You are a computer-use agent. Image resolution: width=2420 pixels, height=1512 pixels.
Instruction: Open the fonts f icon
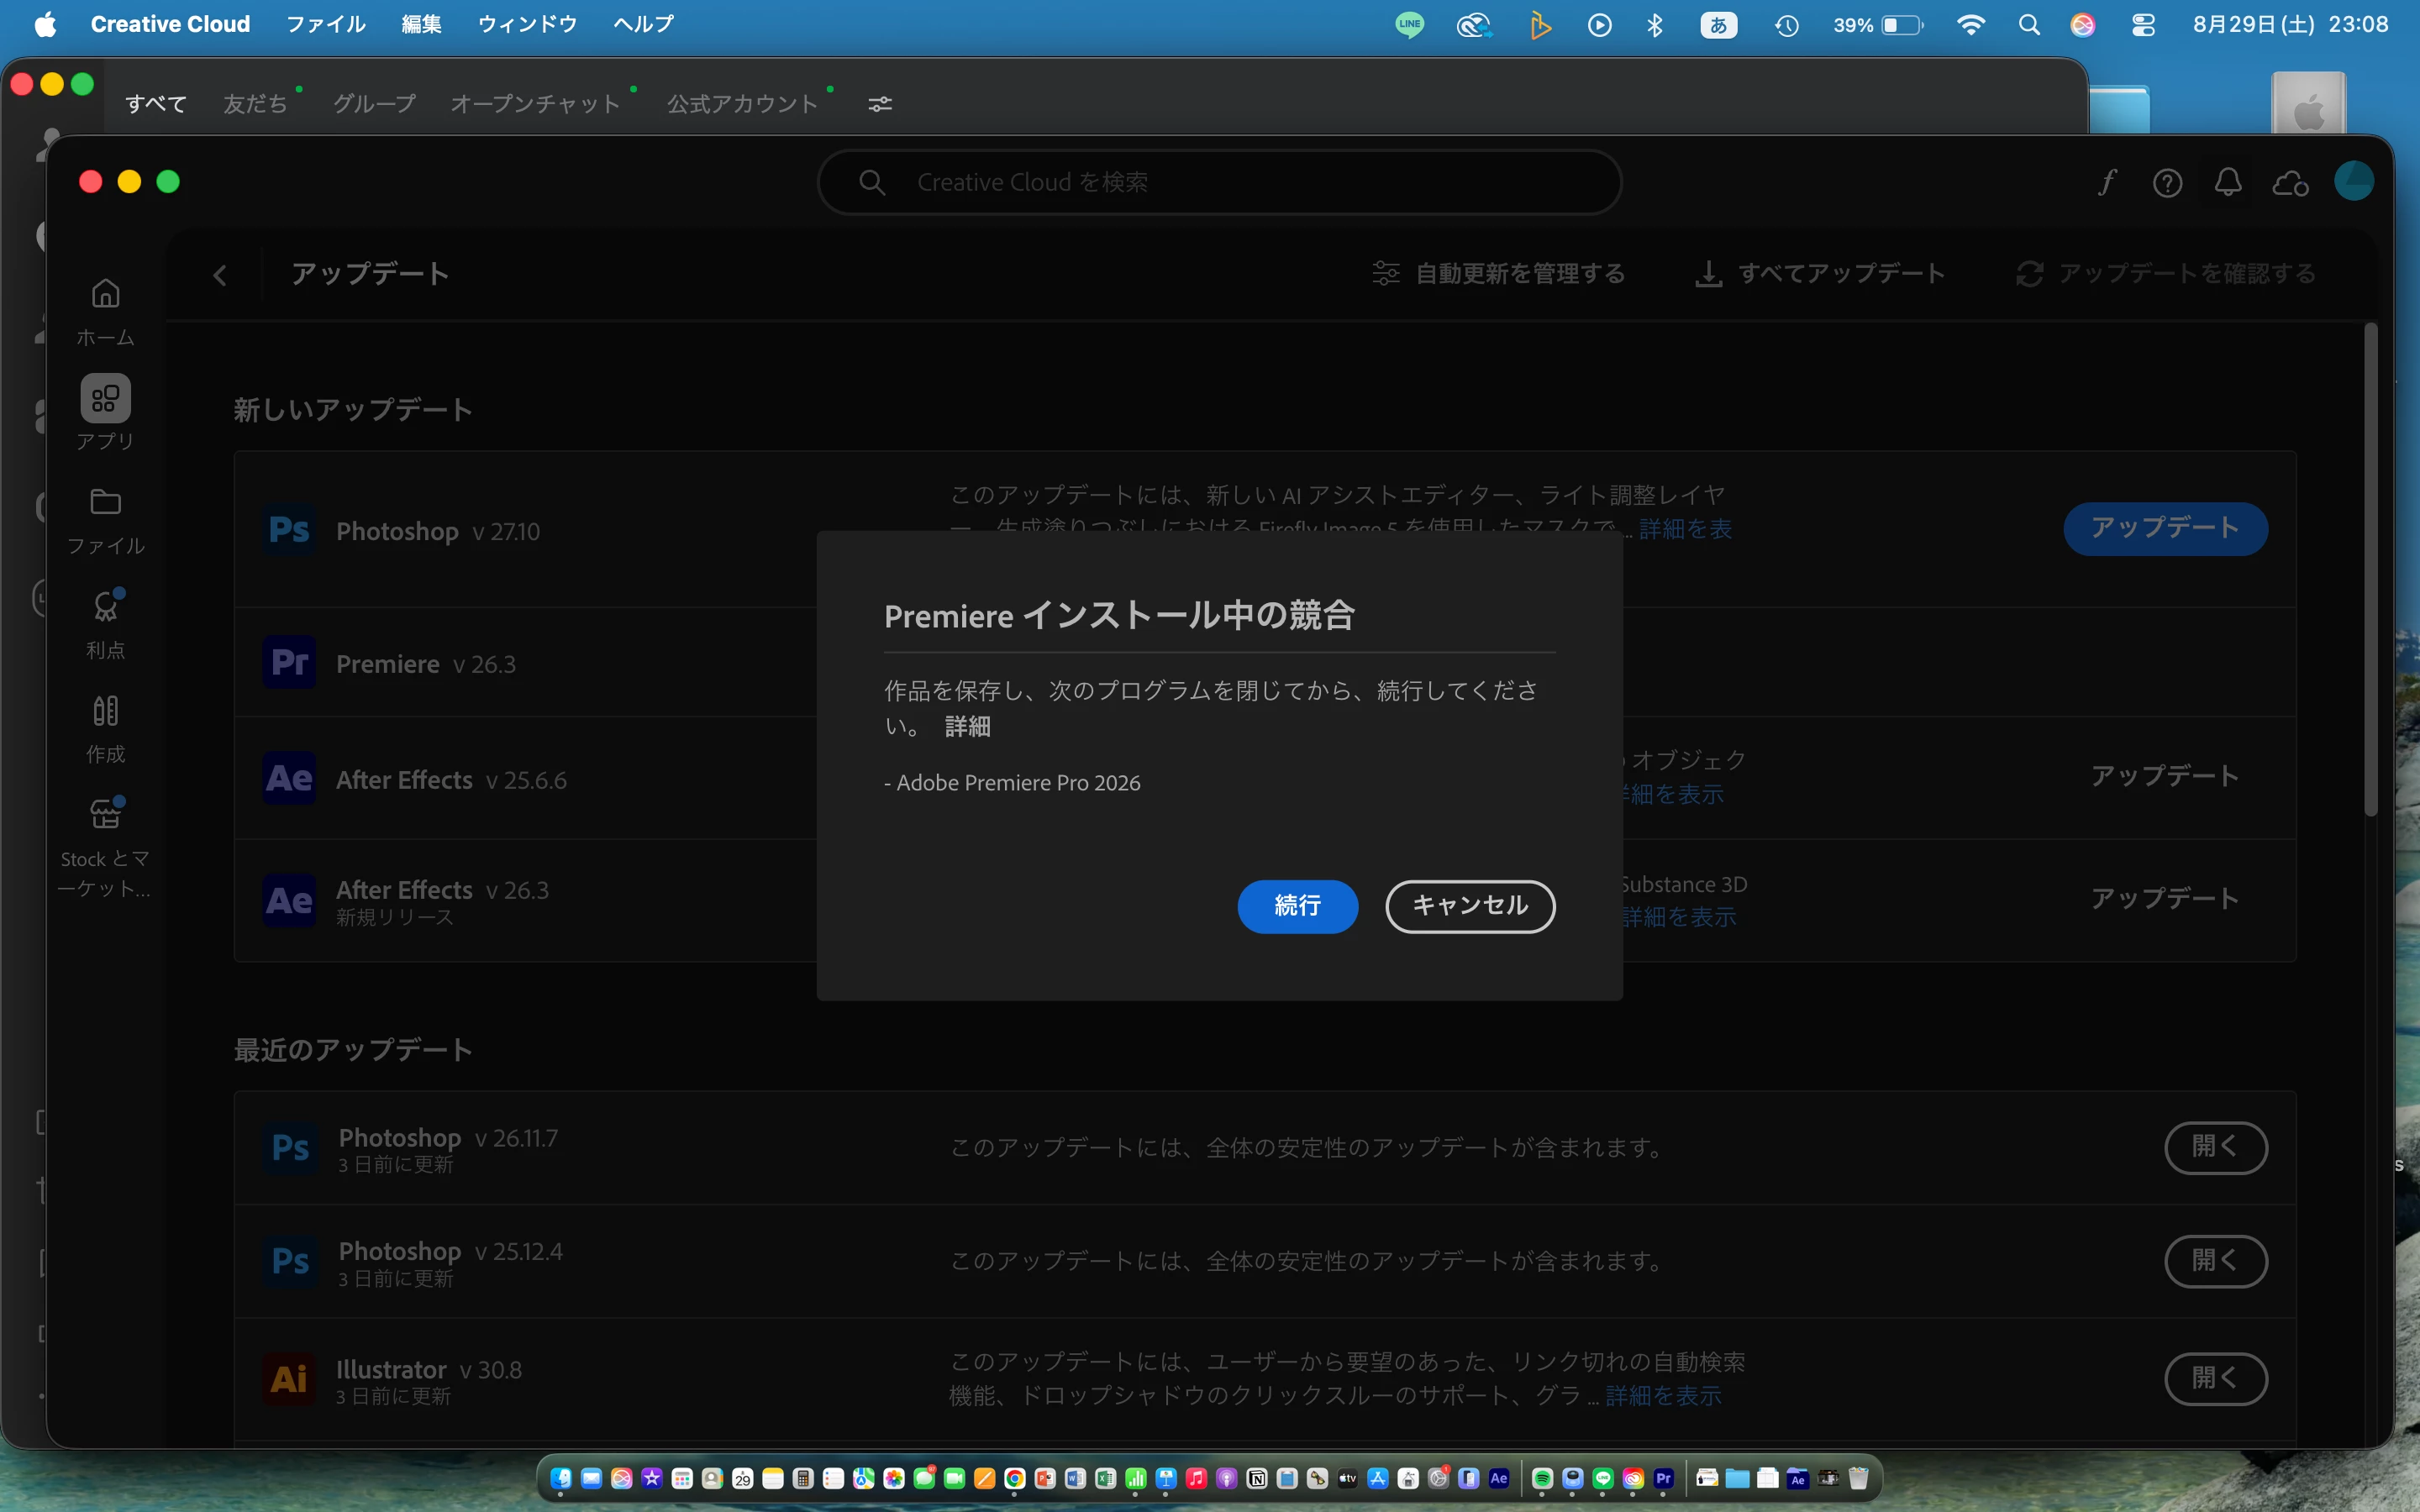click(x=2107, y=182)
